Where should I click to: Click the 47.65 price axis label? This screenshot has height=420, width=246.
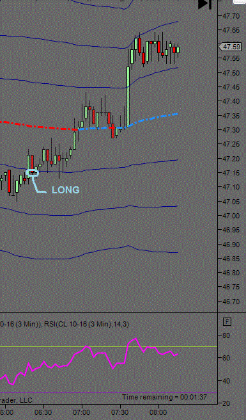click(231, 30)
